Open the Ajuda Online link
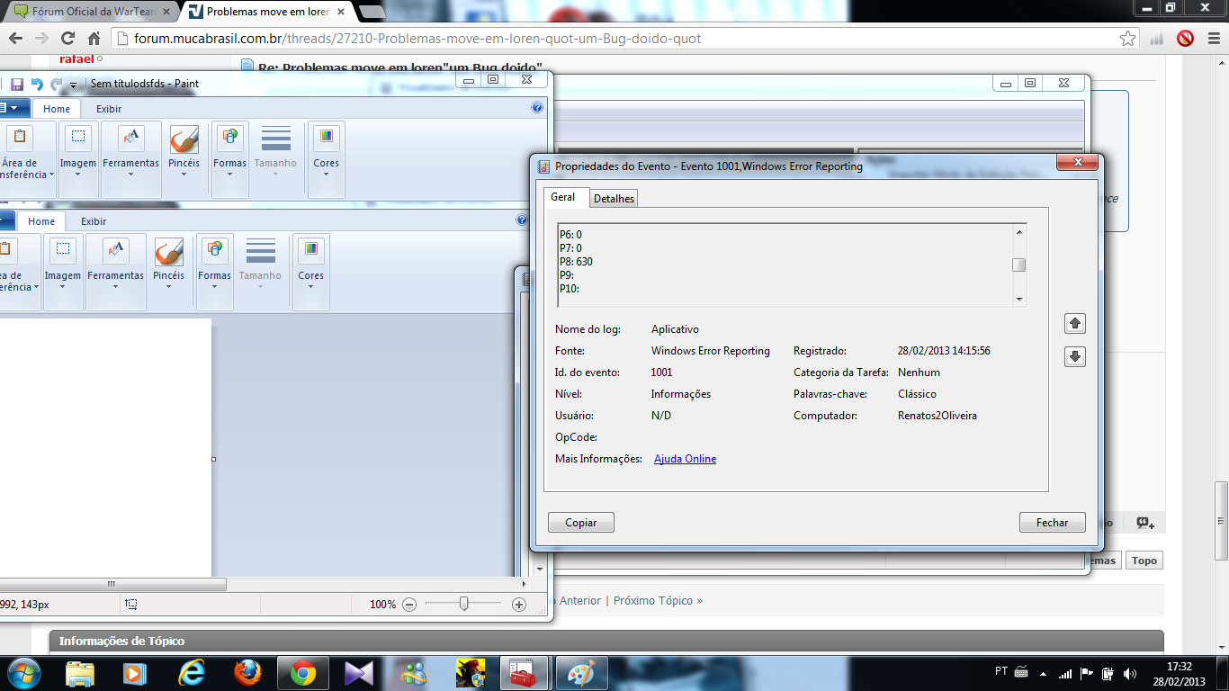 685,459
